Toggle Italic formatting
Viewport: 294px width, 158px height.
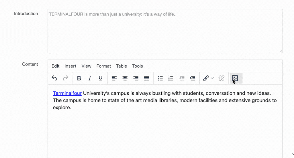click(90, 78)
